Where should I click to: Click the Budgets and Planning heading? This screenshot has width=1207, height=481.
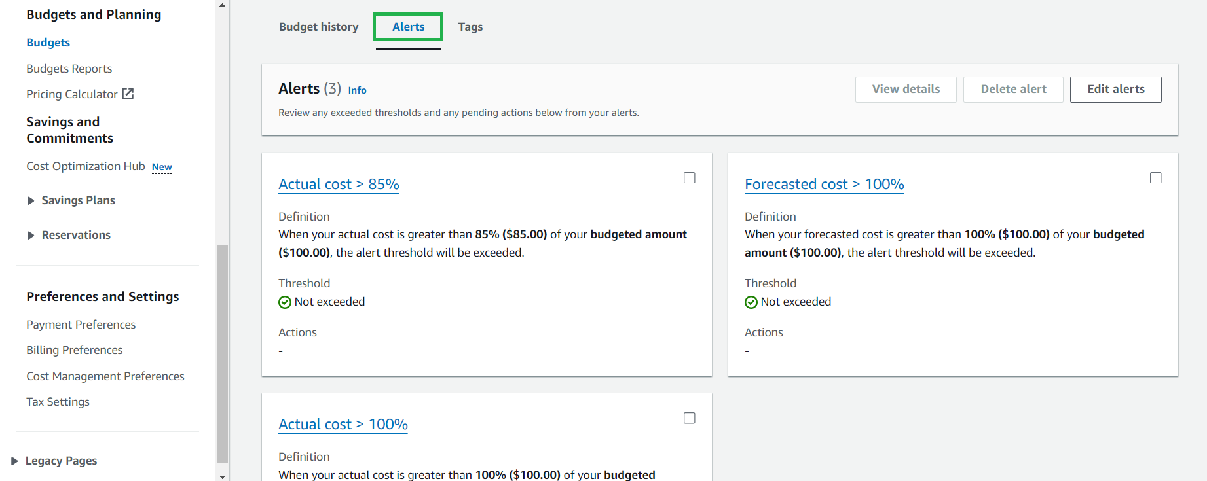point(94,14)
